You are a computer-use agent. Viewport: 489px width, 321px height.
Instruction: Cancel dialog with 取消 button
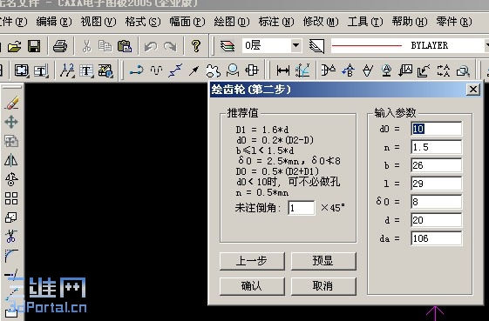click(323, 286)
